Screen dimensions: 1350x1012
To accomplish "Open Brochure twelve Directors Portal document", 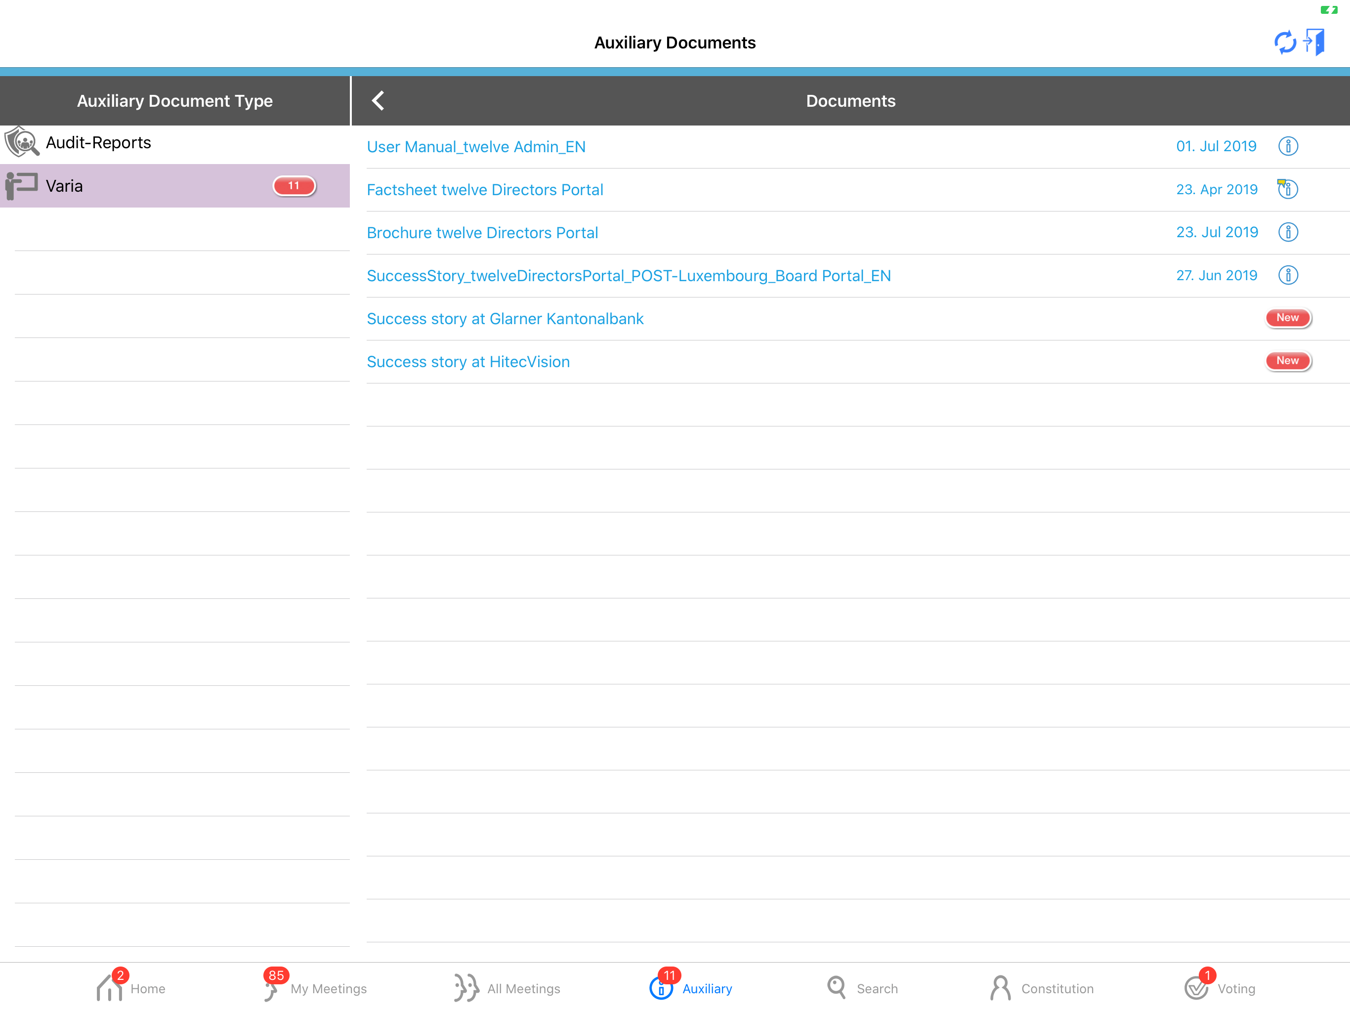I will tap(482, 233).
